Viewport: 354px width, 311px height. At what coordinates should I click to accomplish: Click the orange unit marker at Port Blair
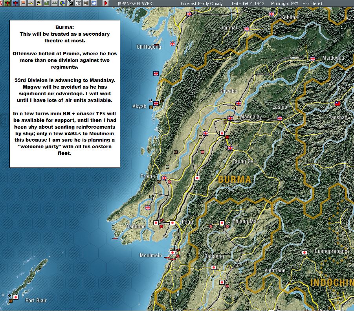point(11,301)
